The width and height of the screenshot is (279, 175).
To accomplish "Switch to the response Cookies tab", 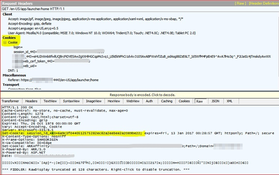I will (184, 101).
